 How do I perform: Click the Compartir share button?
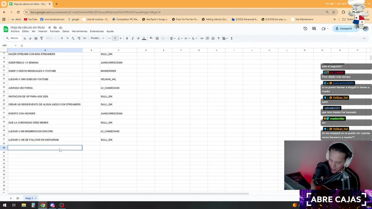tap(344, 28)
